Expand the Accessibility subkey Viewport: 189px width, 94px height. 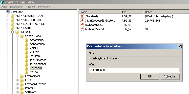[x=22, y=40]
